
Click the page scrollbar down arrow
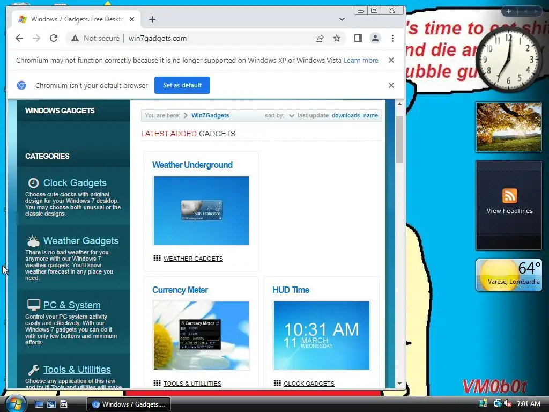tap(399, 384)
